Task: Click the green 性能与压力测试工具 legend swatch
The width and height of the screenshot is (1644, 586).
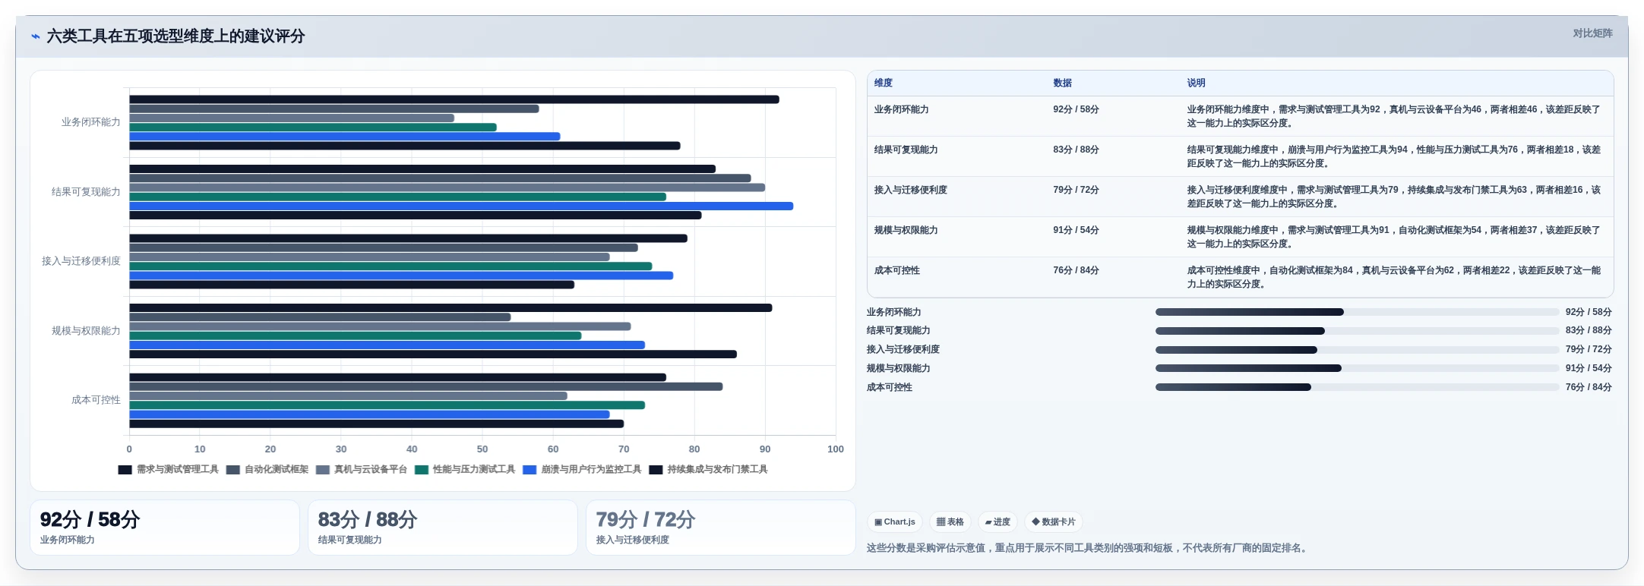Action: pos(422,470)
